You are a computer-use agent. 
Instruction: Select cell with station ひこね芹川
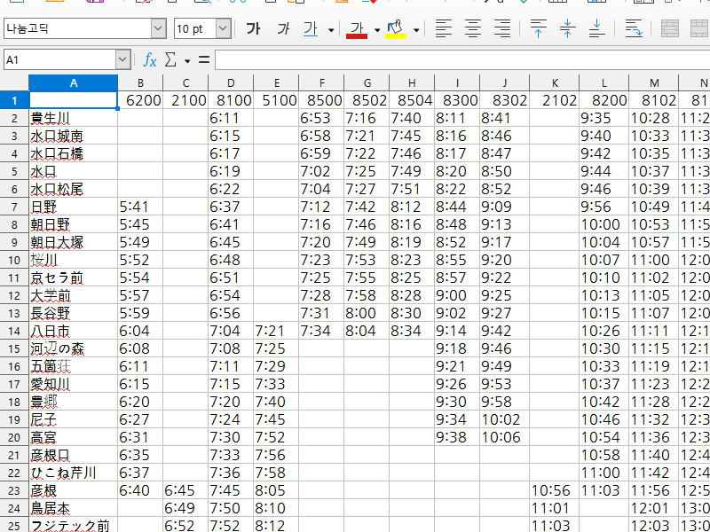(74, 473)
